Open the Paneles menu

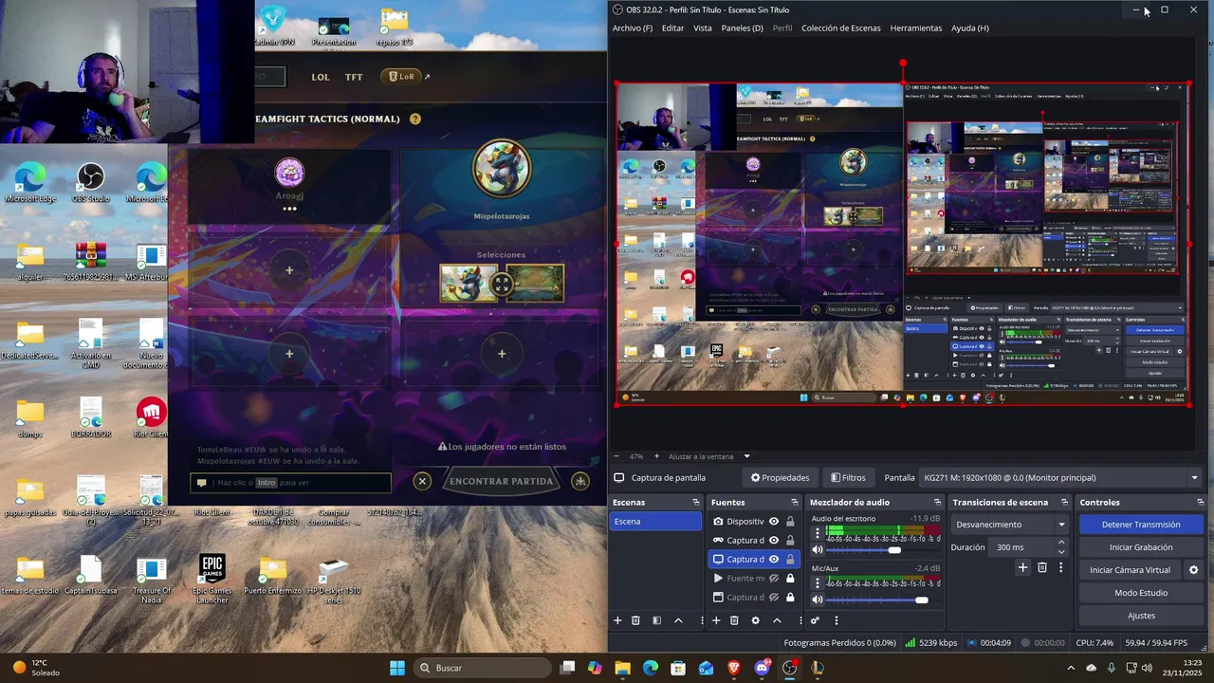click(742, 28)
